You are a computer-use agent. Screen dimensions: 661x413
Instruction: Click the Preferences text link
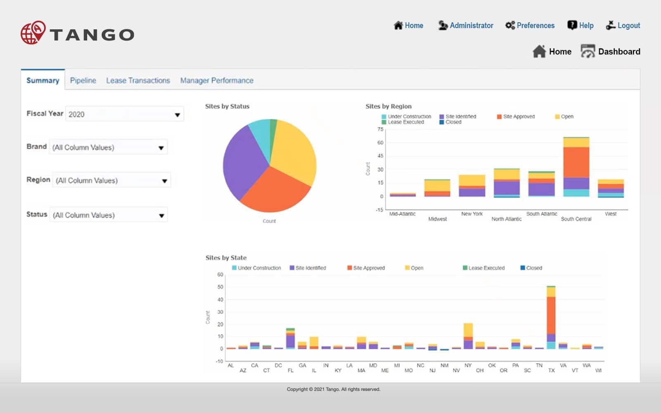click(x=535, y=26)
